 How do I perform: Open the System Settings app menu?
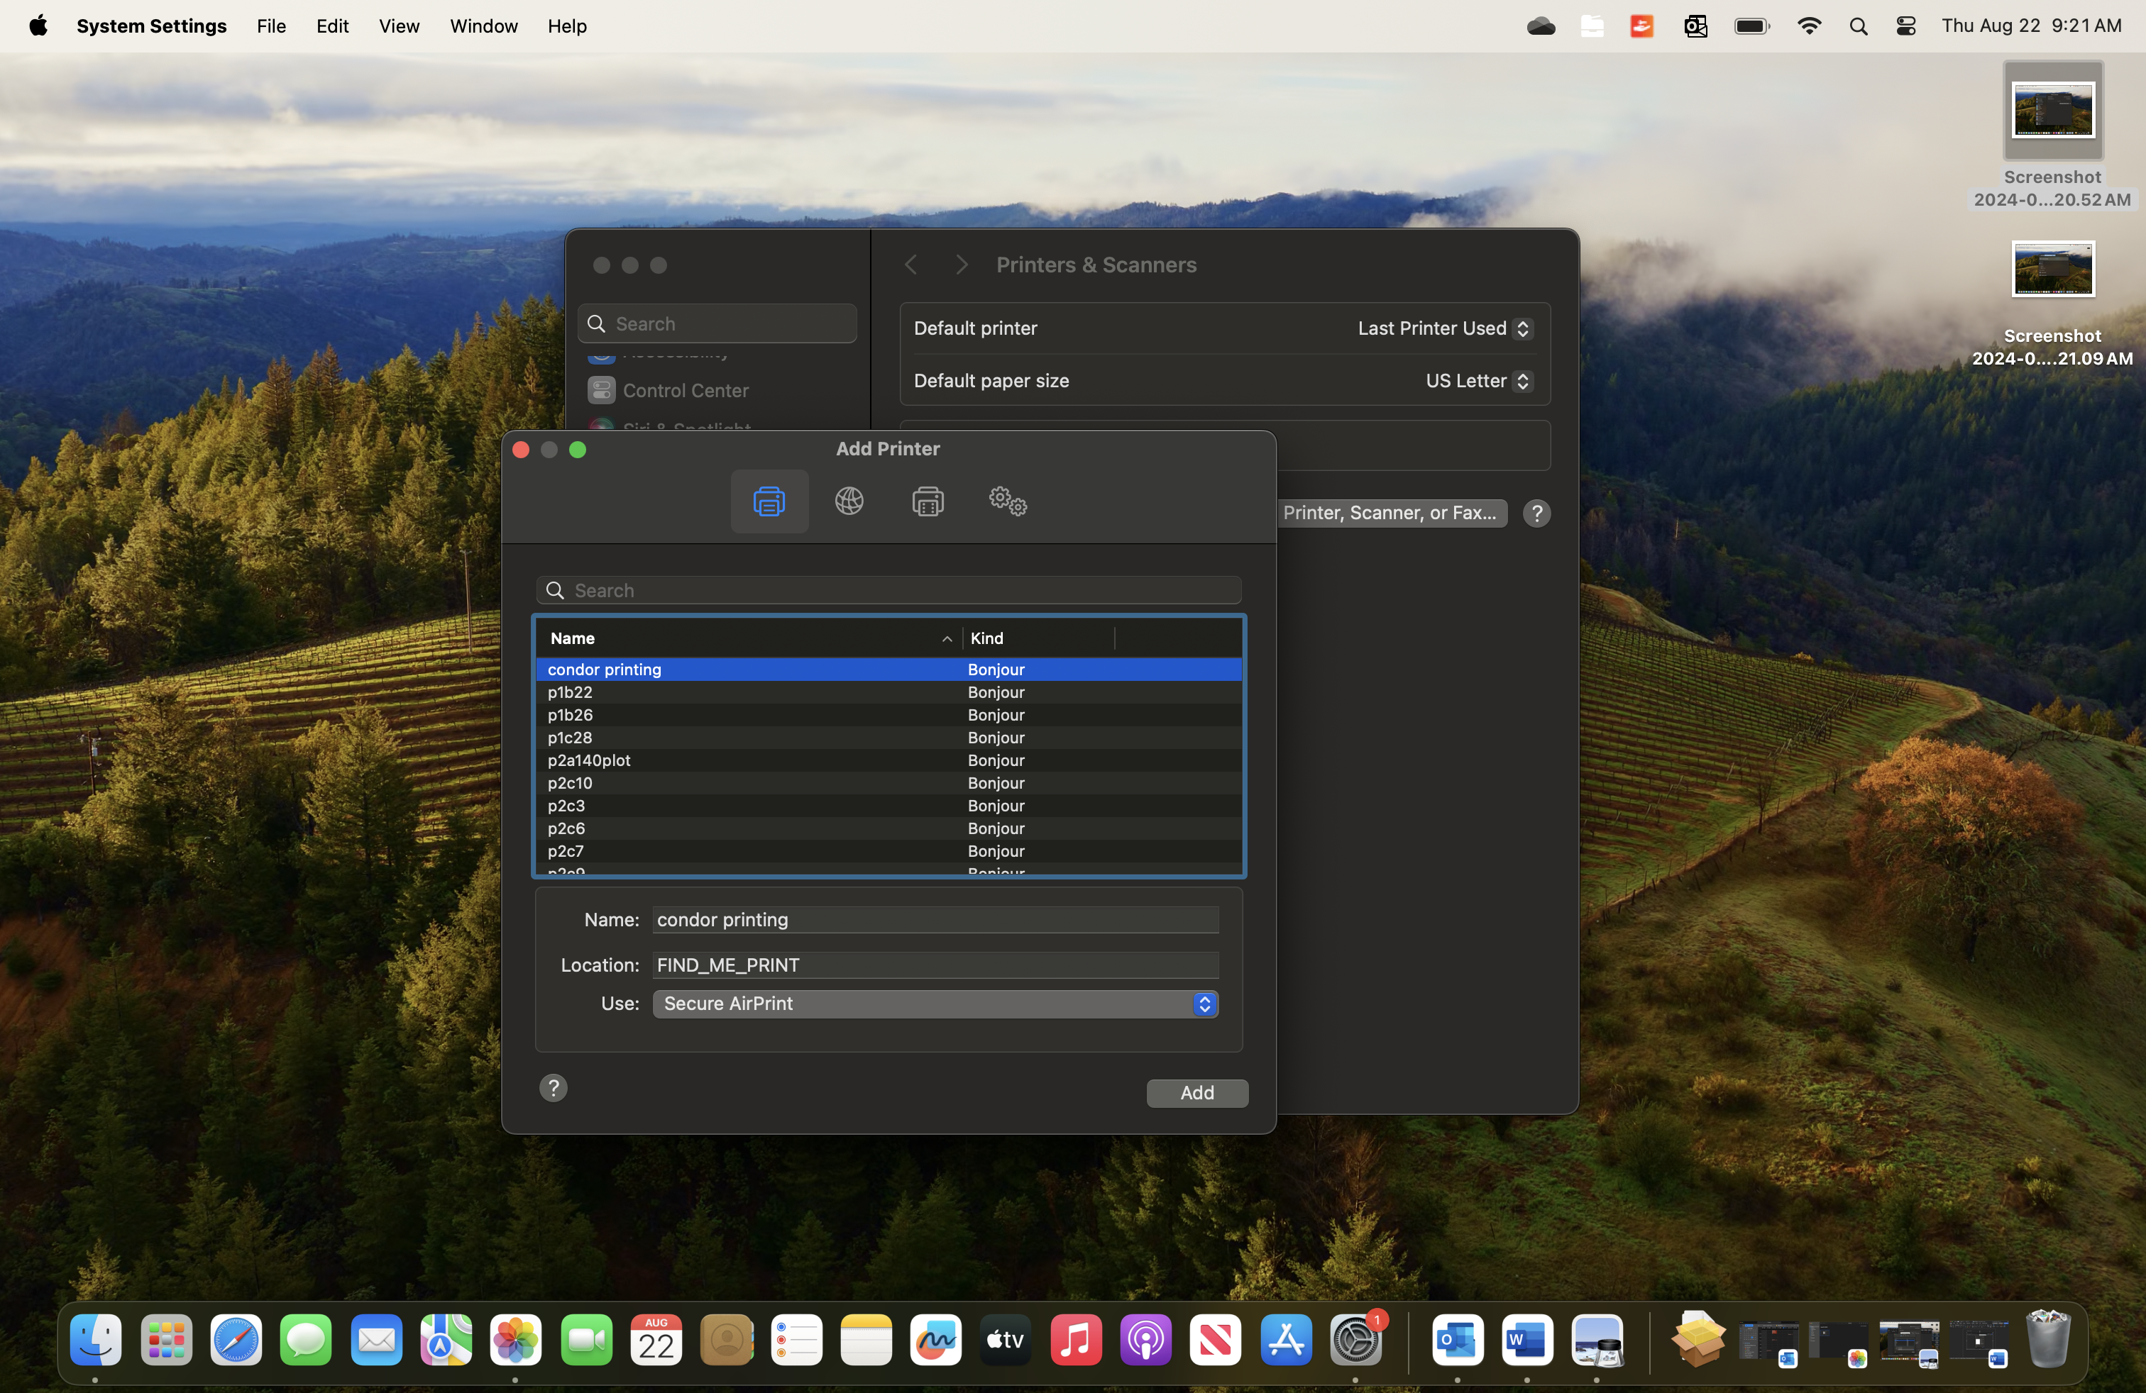(x=151, y=26)
